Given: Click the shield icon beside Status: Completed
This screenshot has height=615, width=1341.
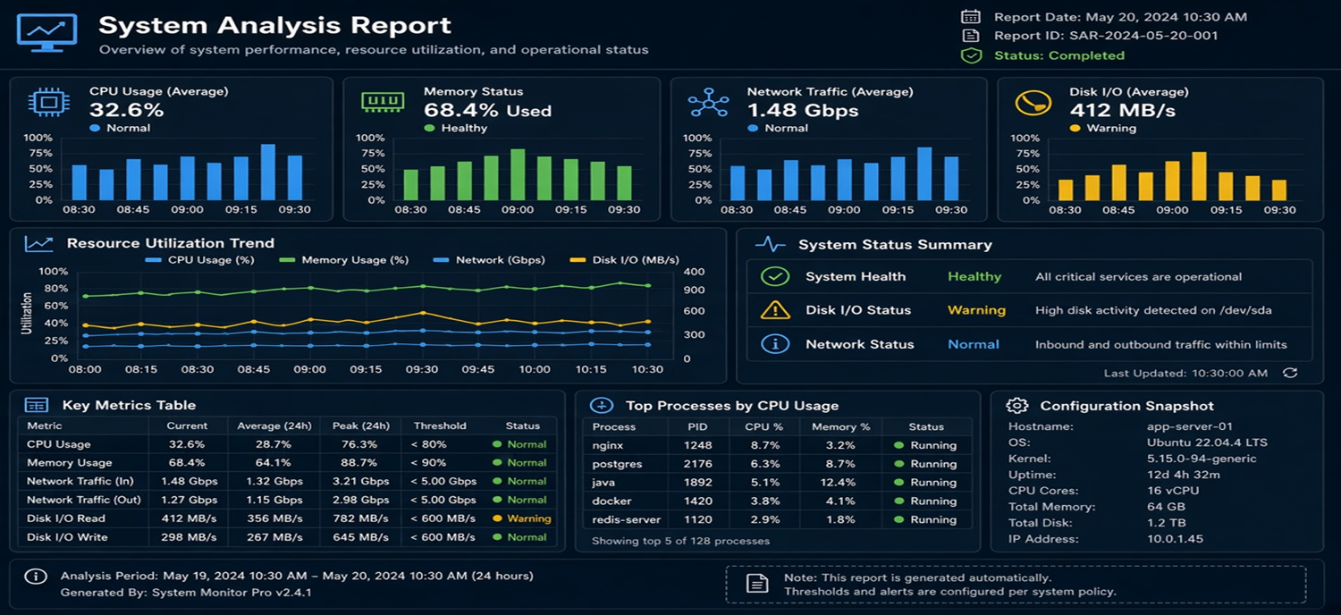Looking at the screenshot, I should (970, 55).
